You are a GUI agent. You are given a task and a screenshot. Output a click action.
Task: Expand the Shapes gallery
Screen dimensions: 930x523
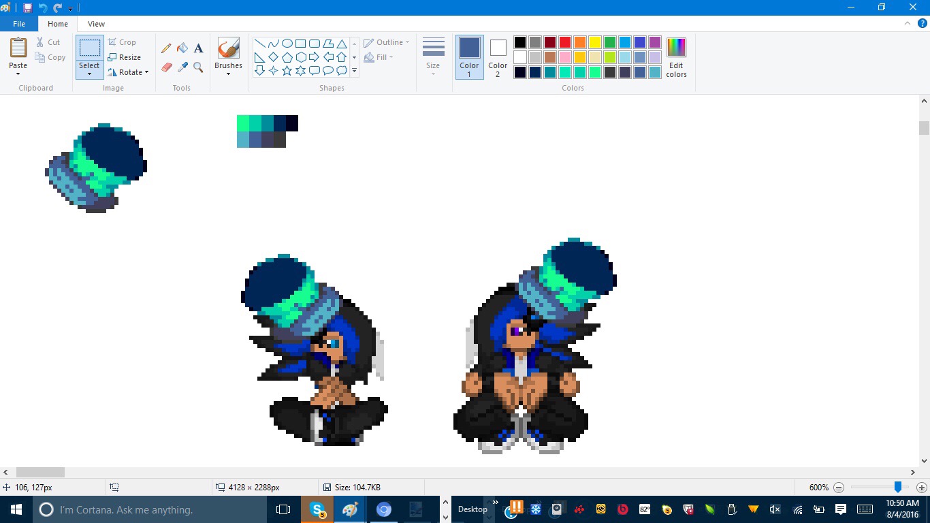tap(354, 71)
